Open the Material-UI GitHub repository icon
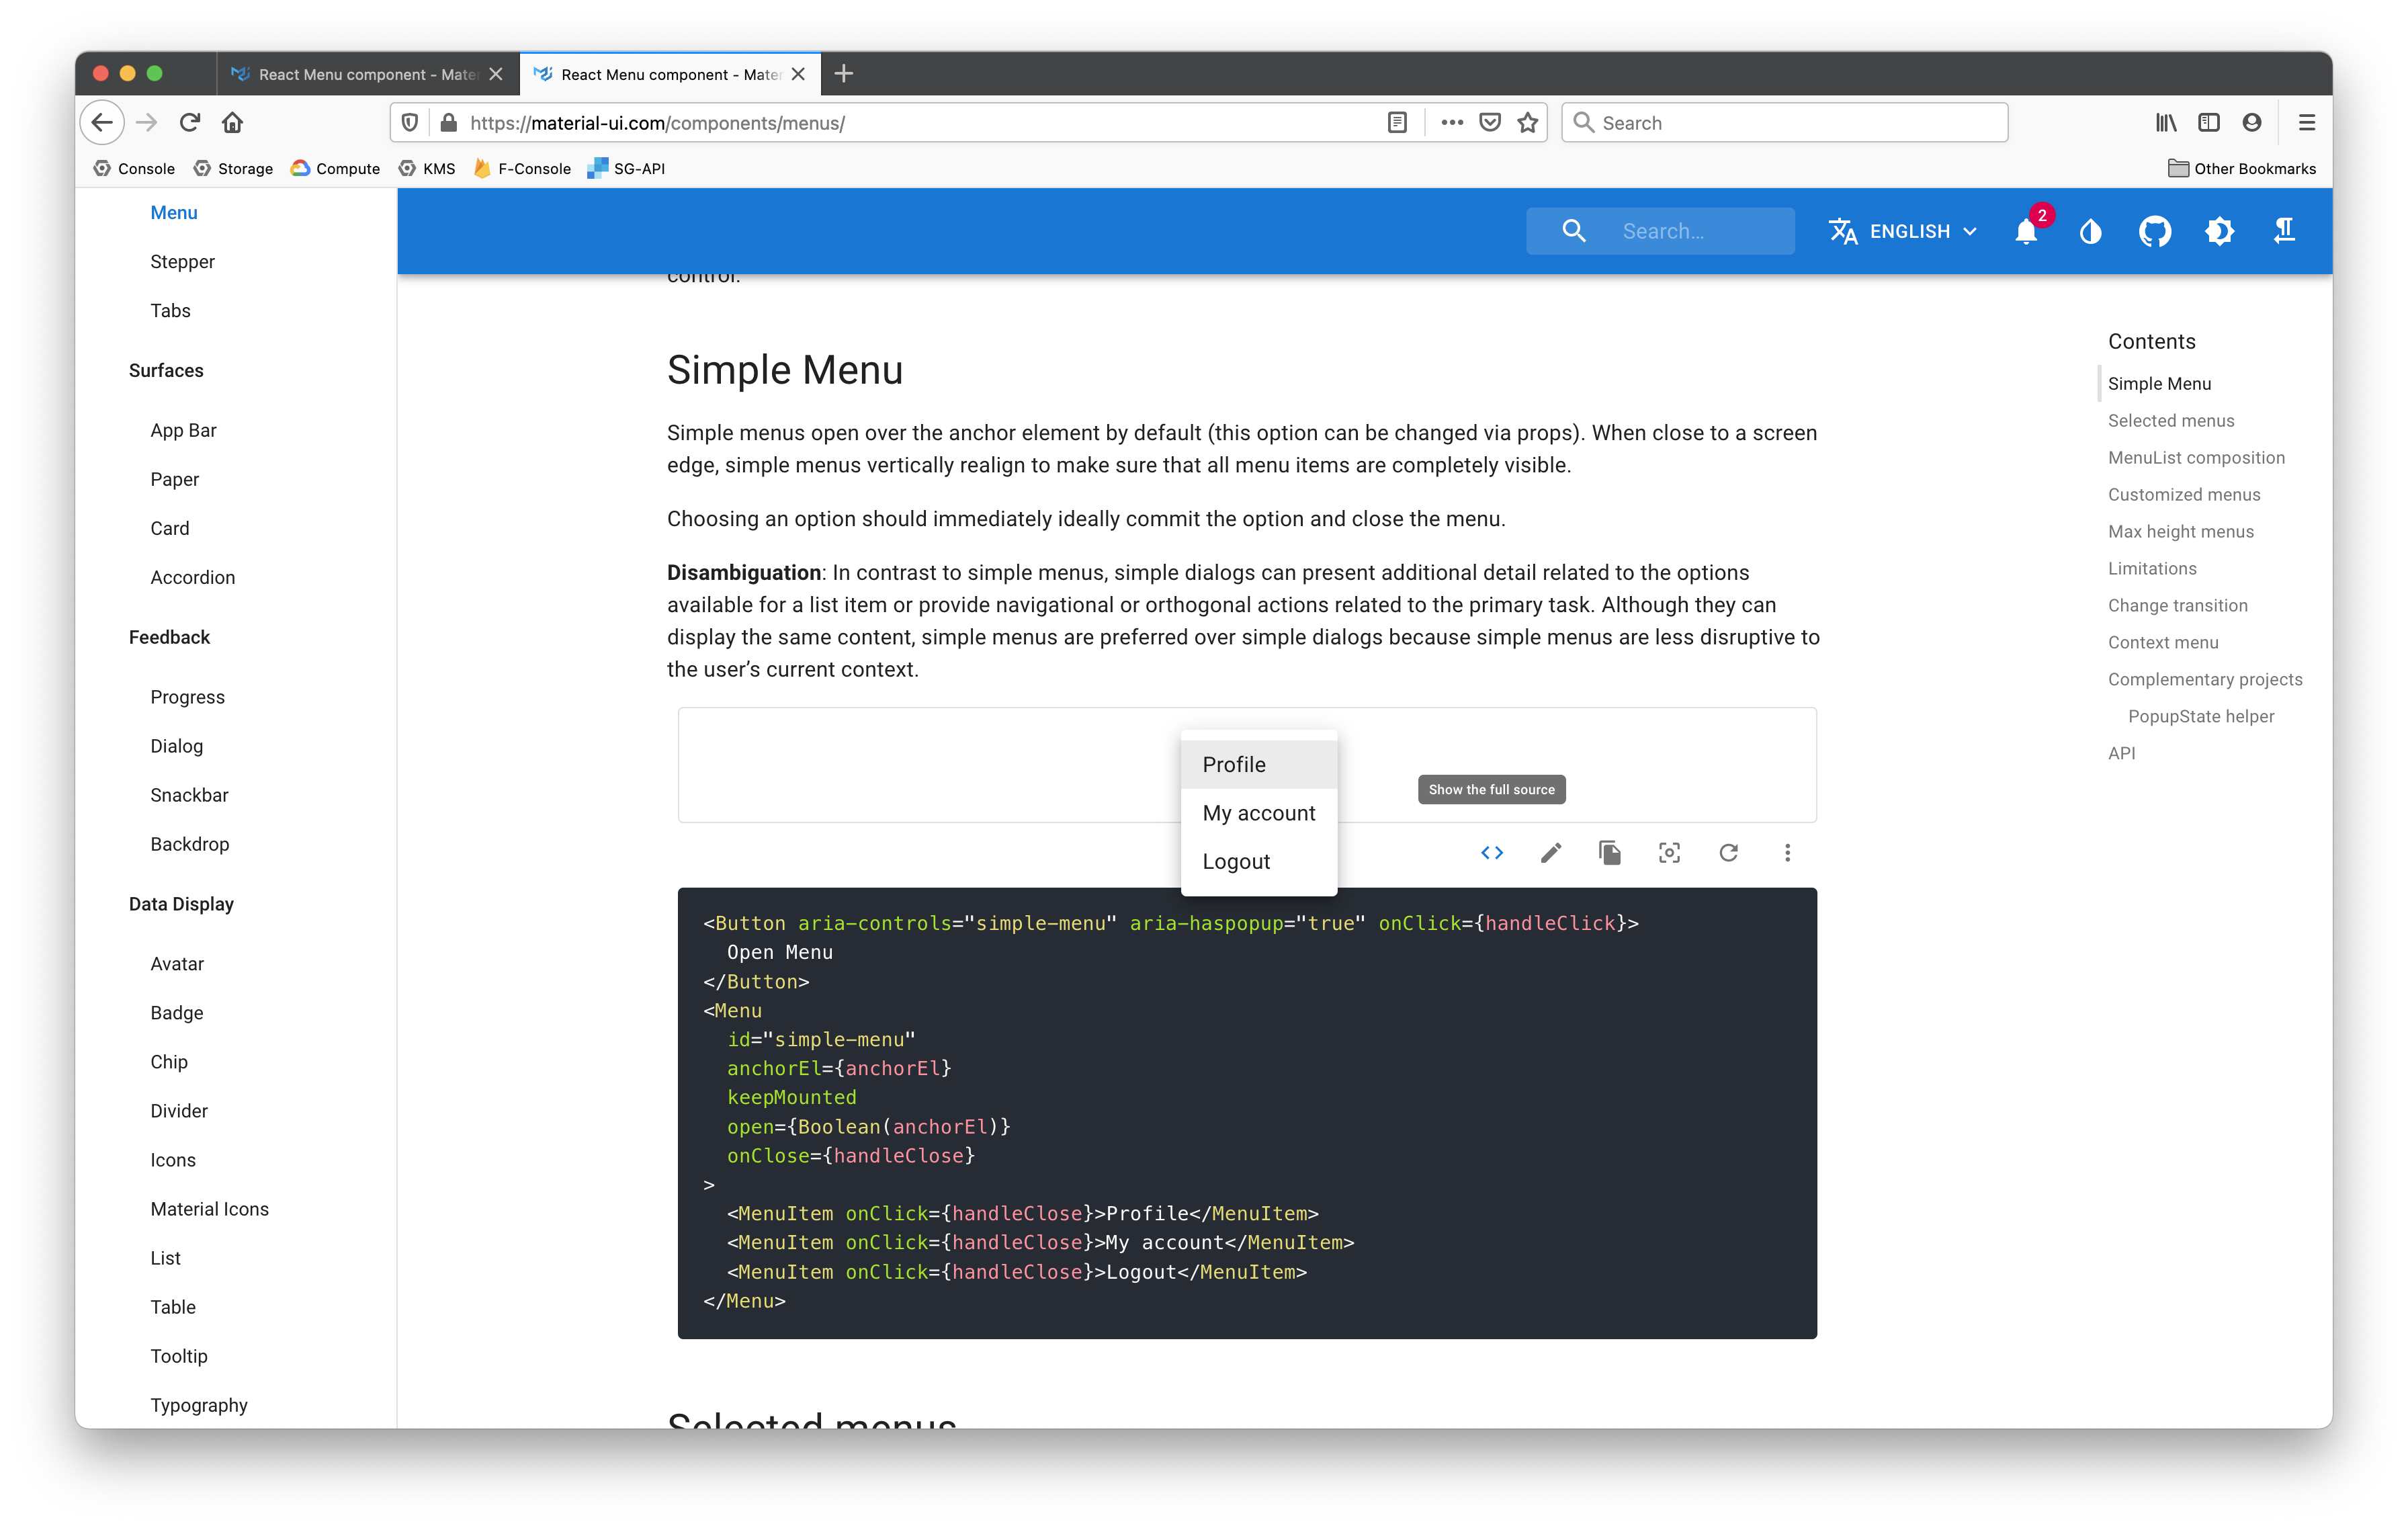 click(2155, 232)
